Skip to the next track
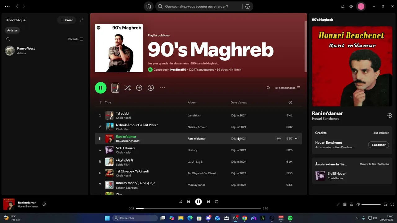Image resolution: width=397 pixels, height=223 pixels. point(208,202)
